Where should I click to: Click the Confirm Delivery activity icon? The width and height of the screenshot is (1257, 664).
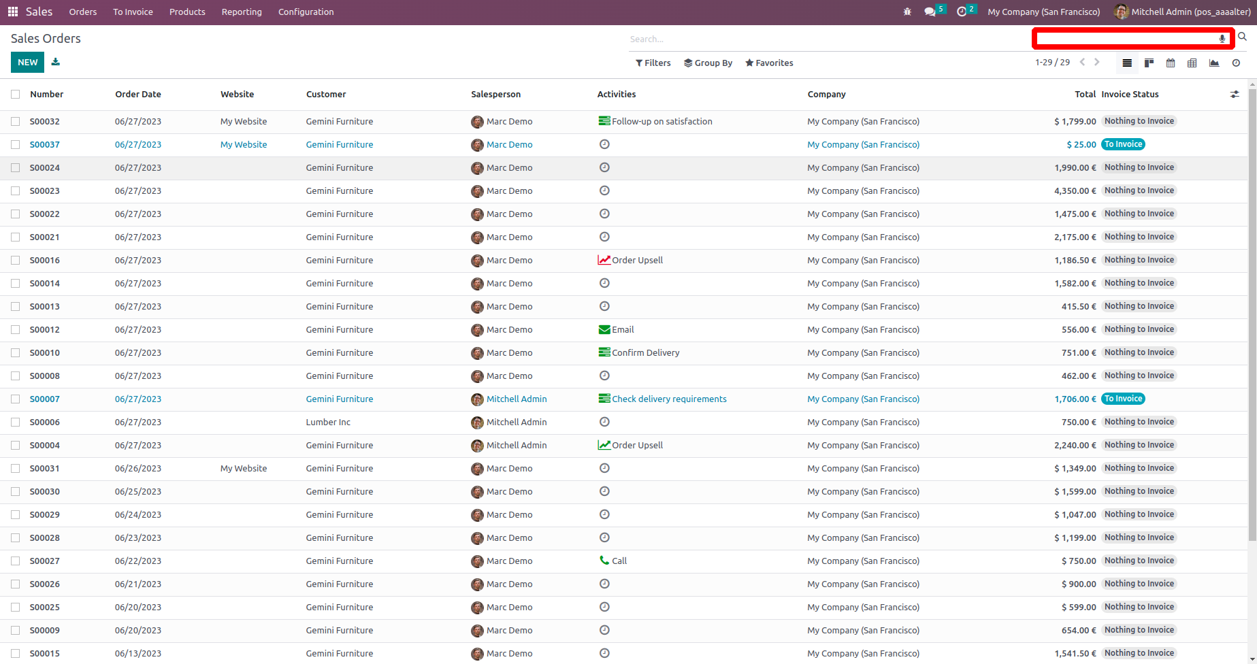pos(604,352)
